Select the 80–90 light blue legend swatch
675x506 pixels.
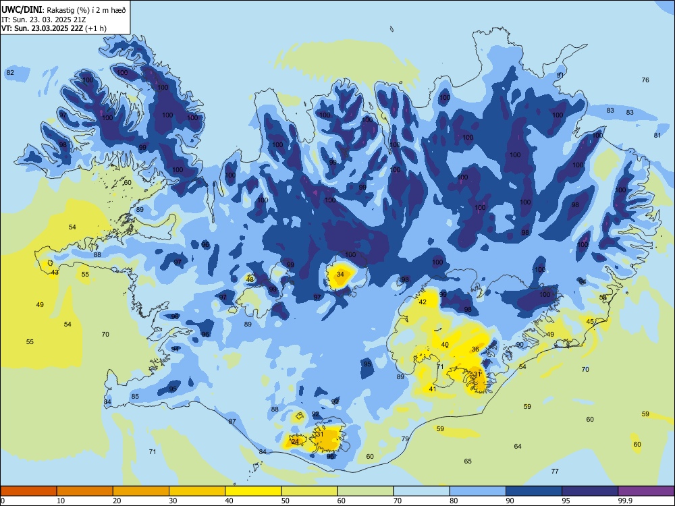[477, 491]
